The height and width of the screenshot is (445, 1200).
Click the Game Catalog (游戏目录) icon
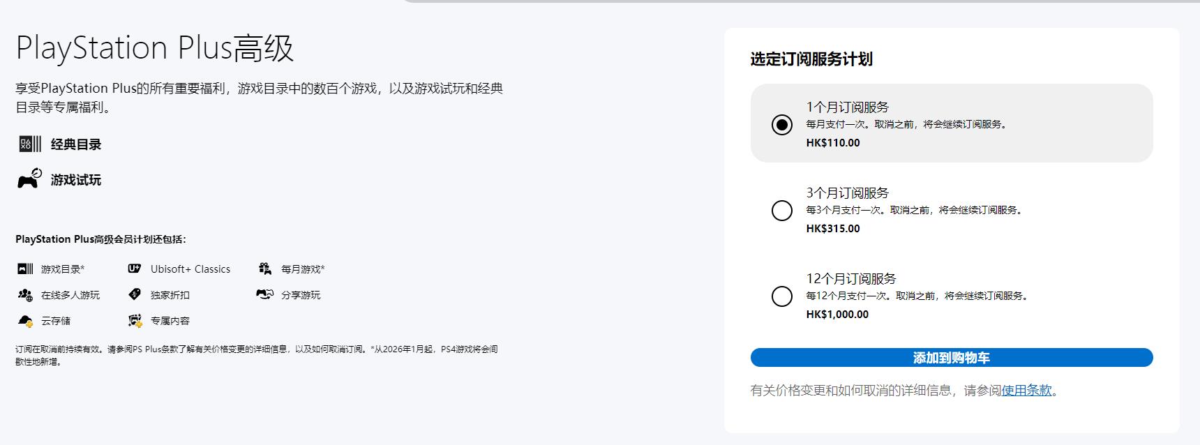25,269
